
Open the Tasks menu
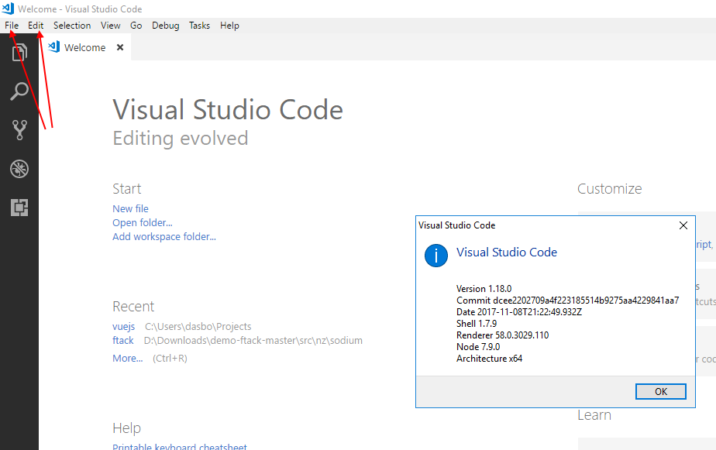pos(199,25)
